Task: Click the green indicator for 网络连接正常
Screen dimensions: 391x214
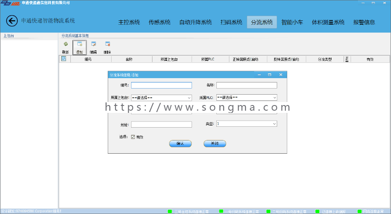Action: 359,211
